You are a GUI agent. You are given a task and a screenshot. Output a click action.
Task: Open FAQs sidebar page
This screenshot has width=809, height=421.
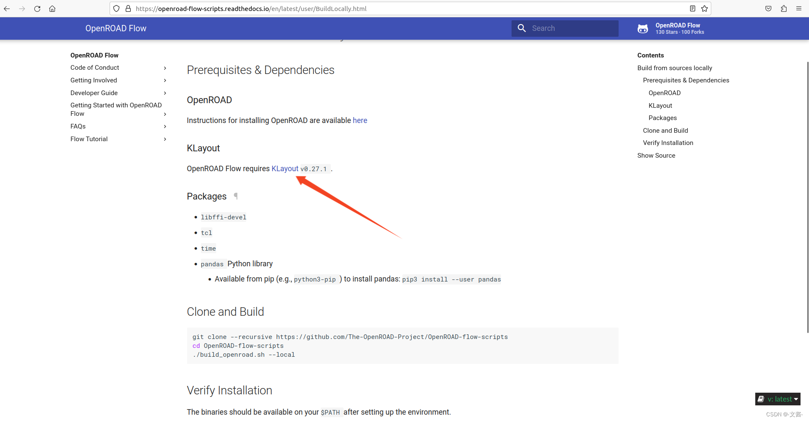pos(78,126)
